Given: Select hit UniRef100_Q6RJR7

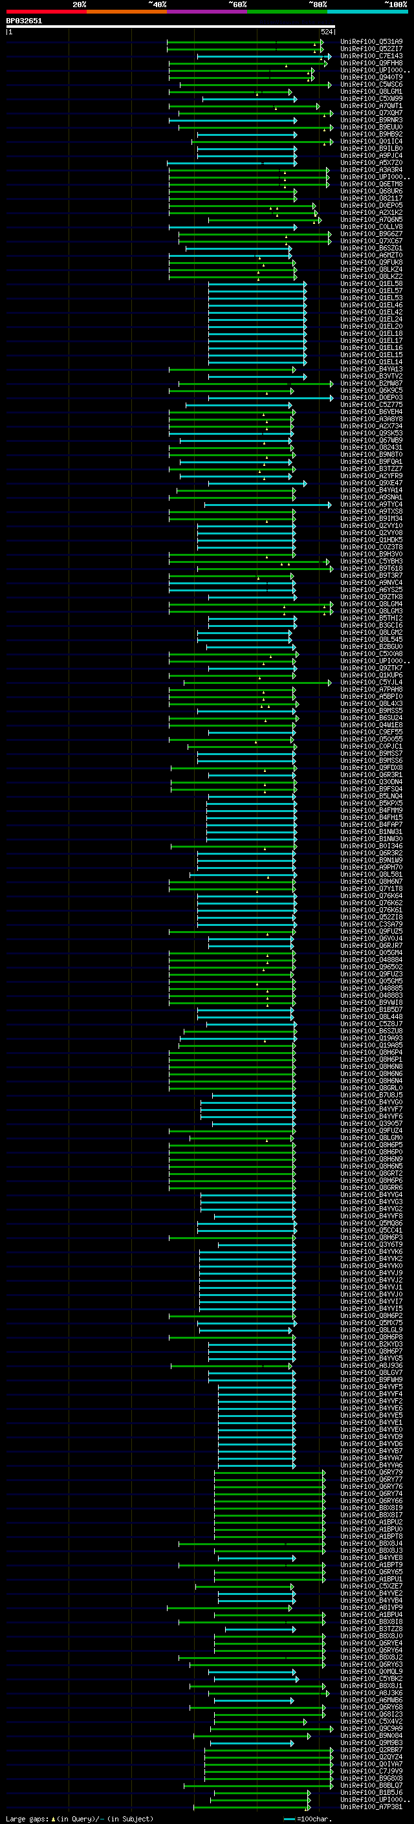Looking at the screenshot, I should pos(371,945).
